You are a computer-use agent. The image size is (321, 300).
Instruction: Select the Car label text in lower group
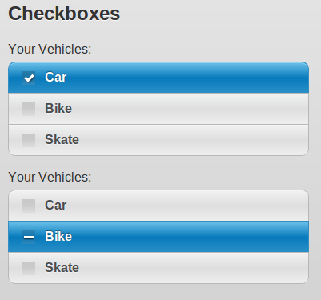pos(56,206)
